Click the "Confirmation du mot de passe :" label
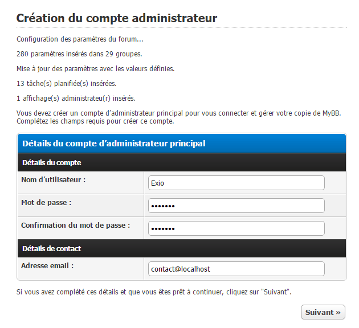 tap(76, 225)
